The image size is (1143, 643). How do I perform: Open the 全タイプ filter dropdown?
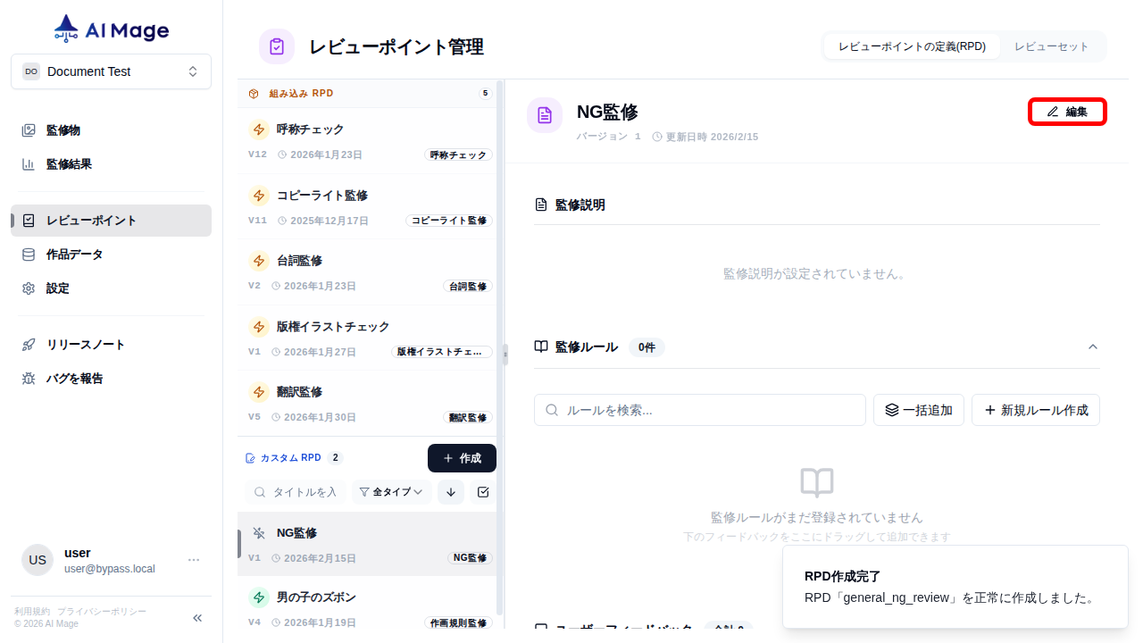point(390,492)
